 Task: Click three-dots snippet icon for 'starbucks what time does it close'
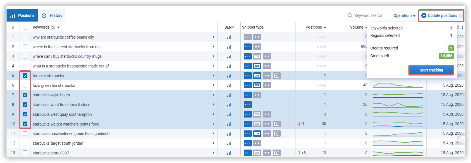[248, 105]
